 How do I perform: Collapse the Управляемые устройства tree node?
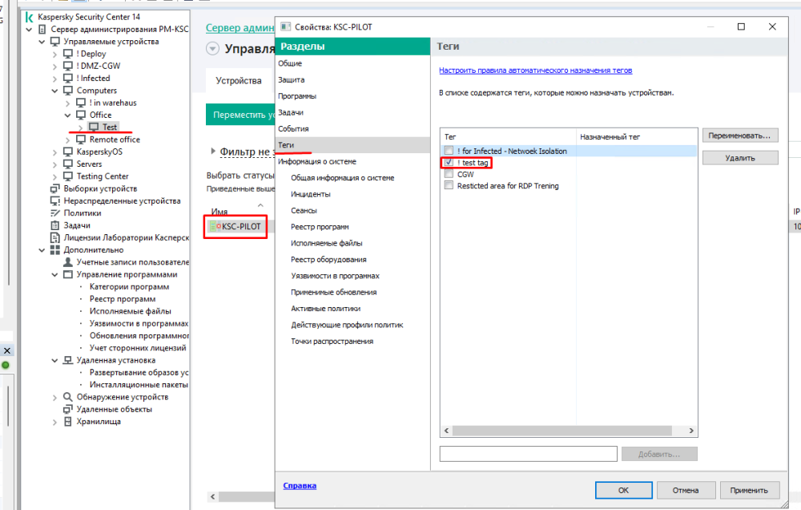(x=42, y=42)
